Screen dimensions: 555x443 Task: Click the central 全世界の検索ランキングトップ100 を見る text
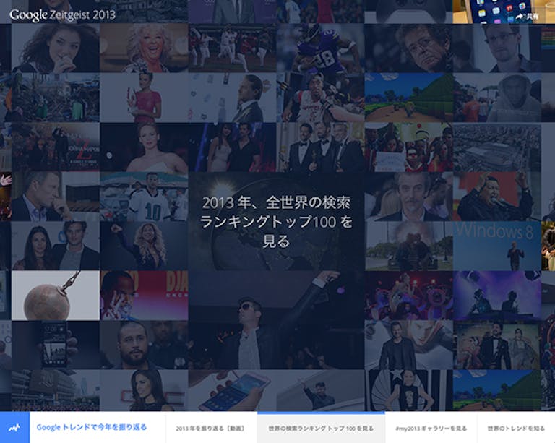point(276,221)
